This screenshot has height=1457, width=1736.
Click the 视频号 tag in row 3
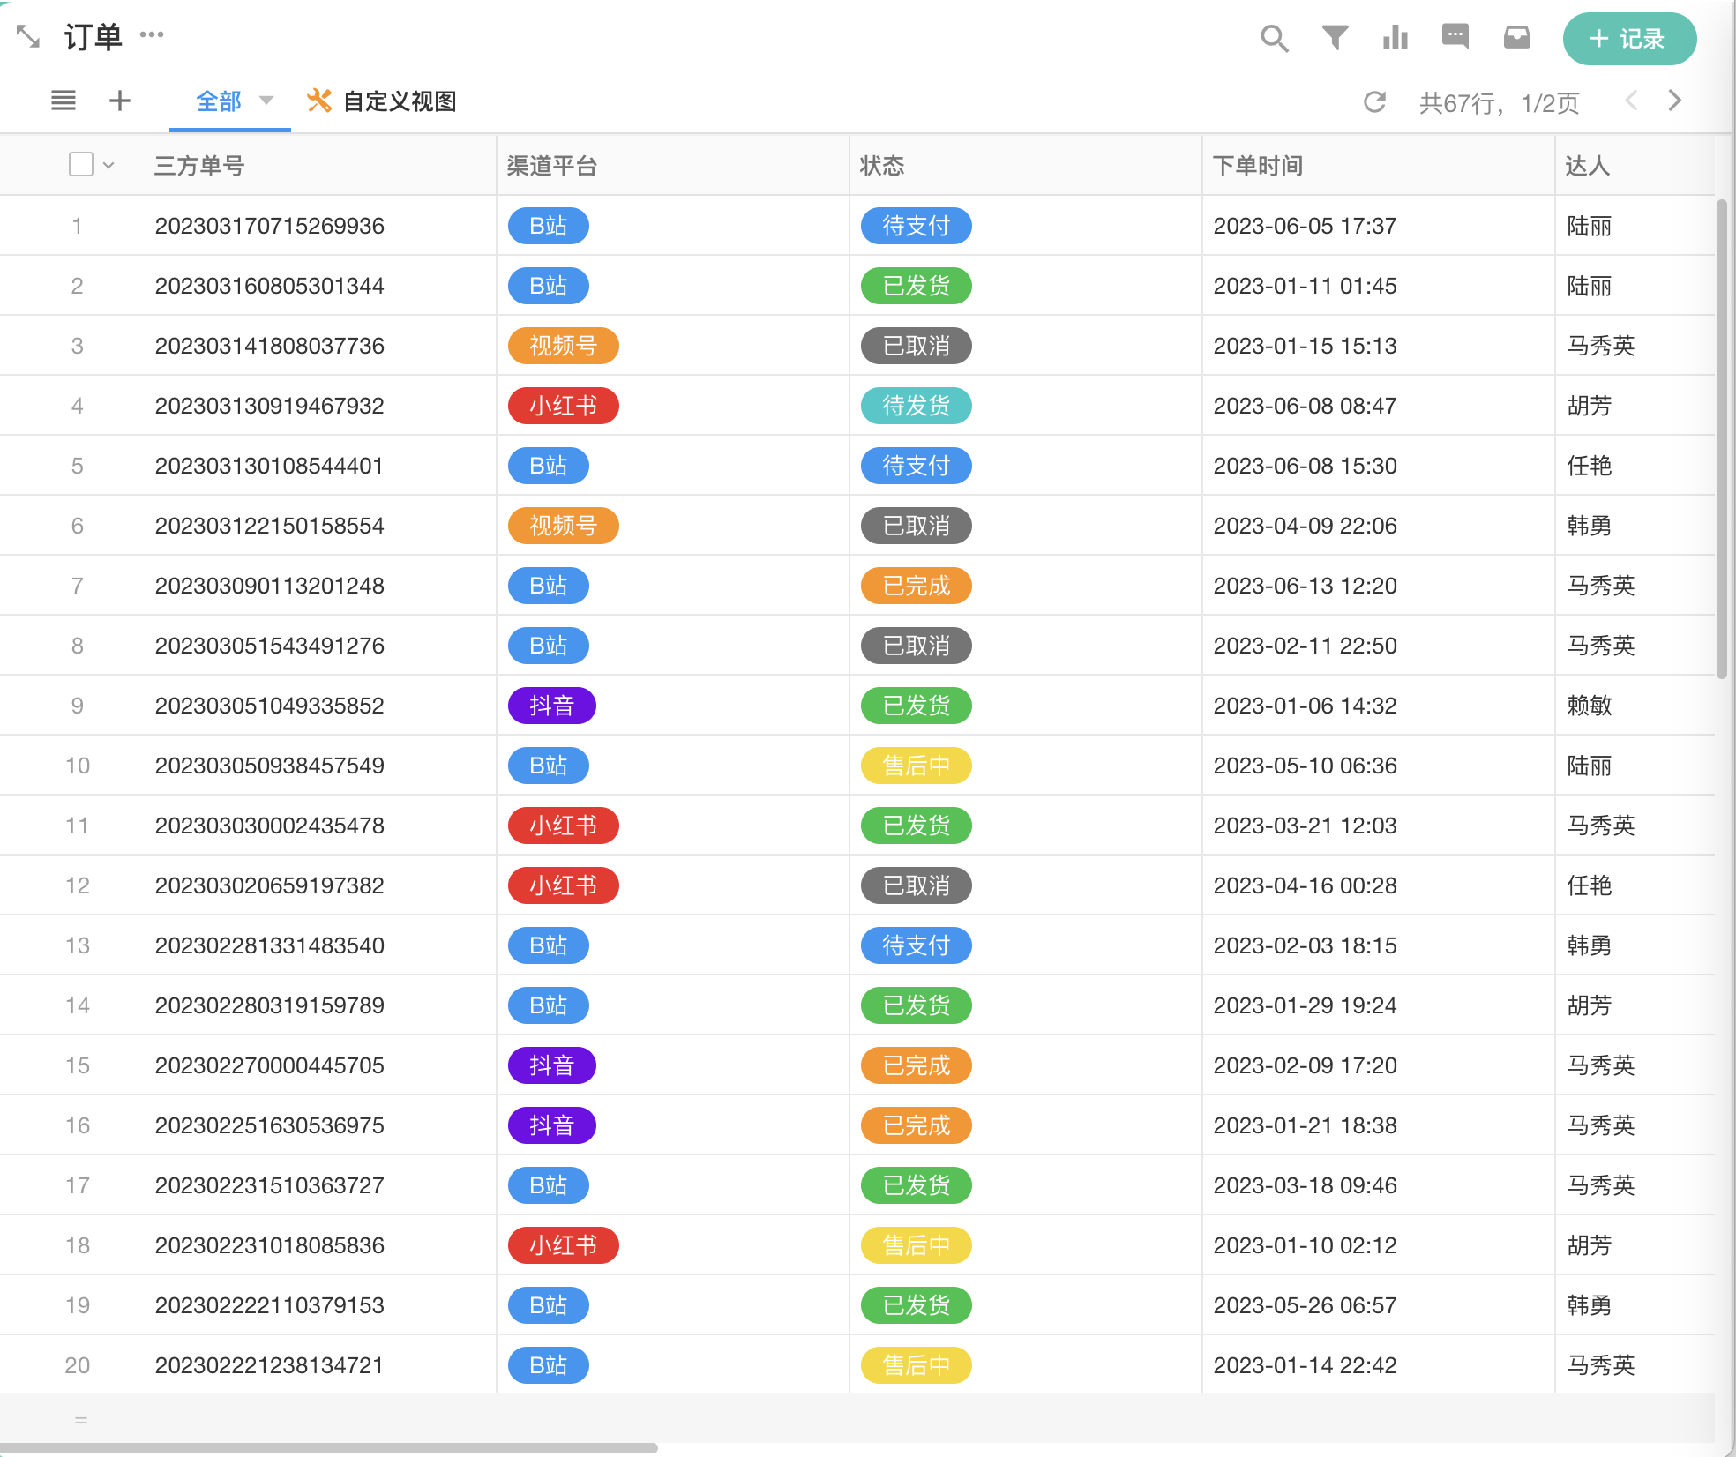click(564, 346)
